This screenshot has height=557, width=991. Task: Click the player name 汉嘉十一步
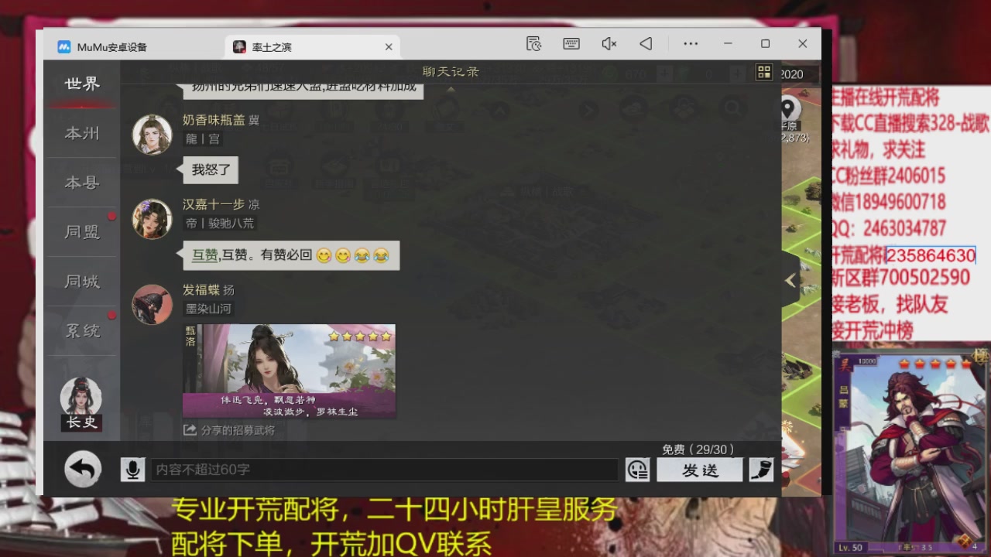tap(214, 204)
